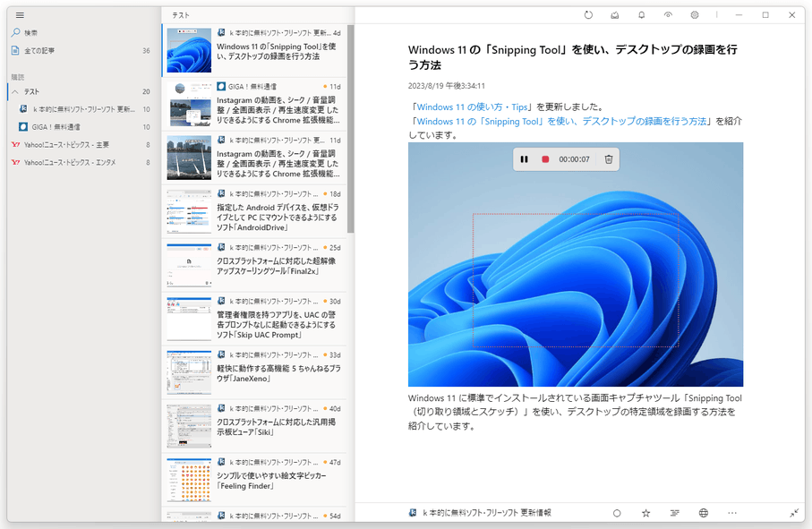Click the pause button in article image

pyautogui.click(x=524, y=159)
